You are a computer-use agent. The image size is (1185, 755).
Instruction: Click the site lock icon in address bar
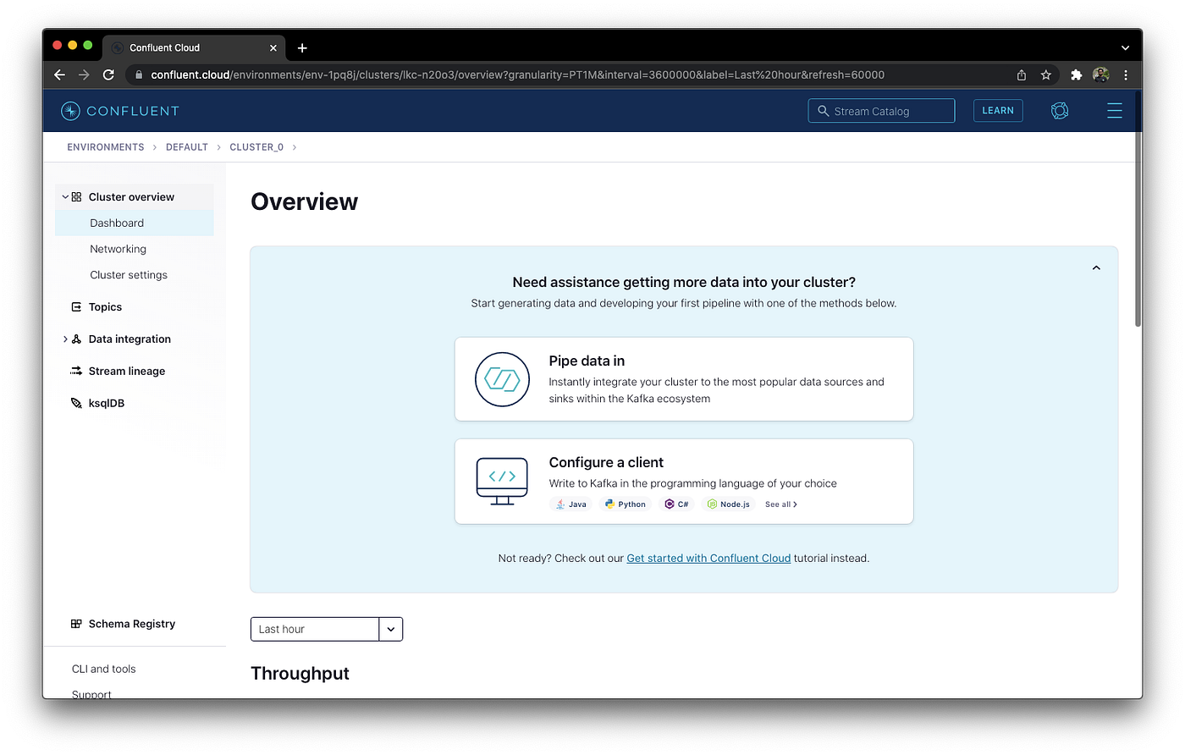(x=140, y=74)
